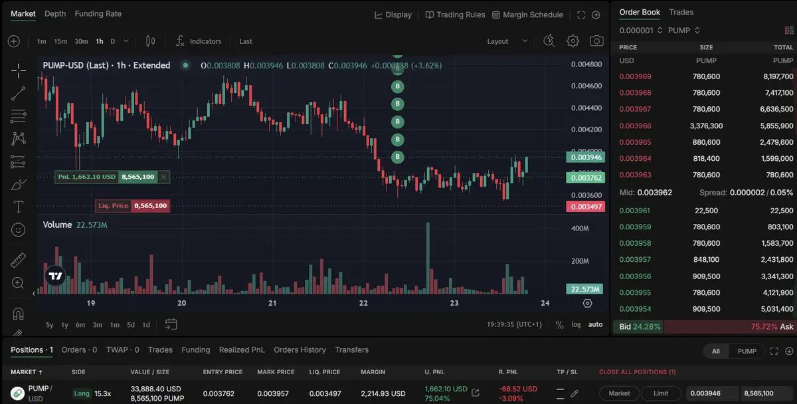Viewport: 797px width, 404px height.
Task: Click the add symbol plus icon
Action: (x=14, y=41)
